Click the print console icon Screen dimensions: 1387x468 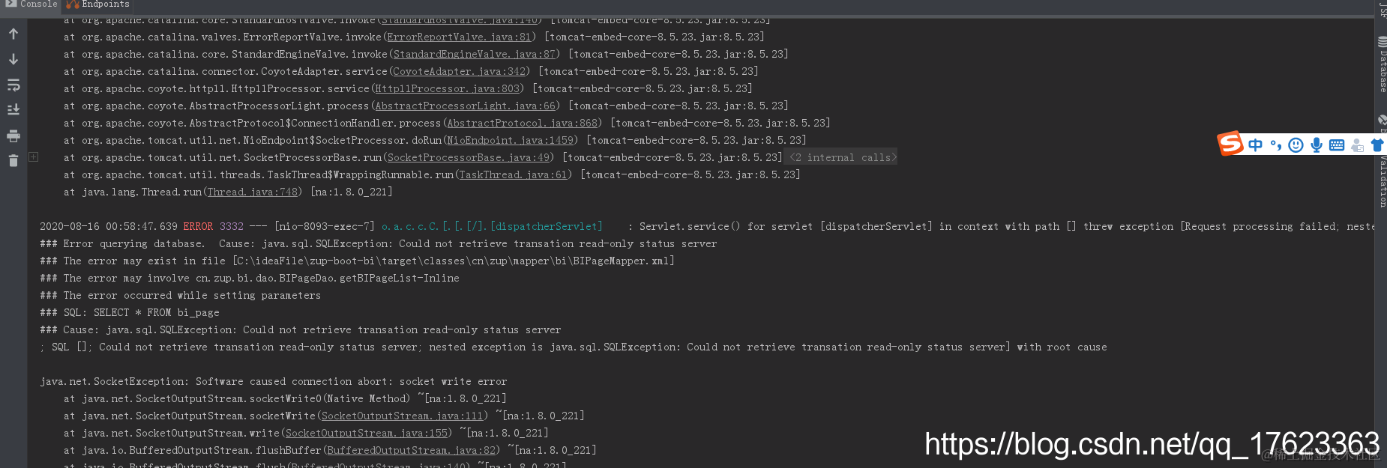click(x=13, y=136)
